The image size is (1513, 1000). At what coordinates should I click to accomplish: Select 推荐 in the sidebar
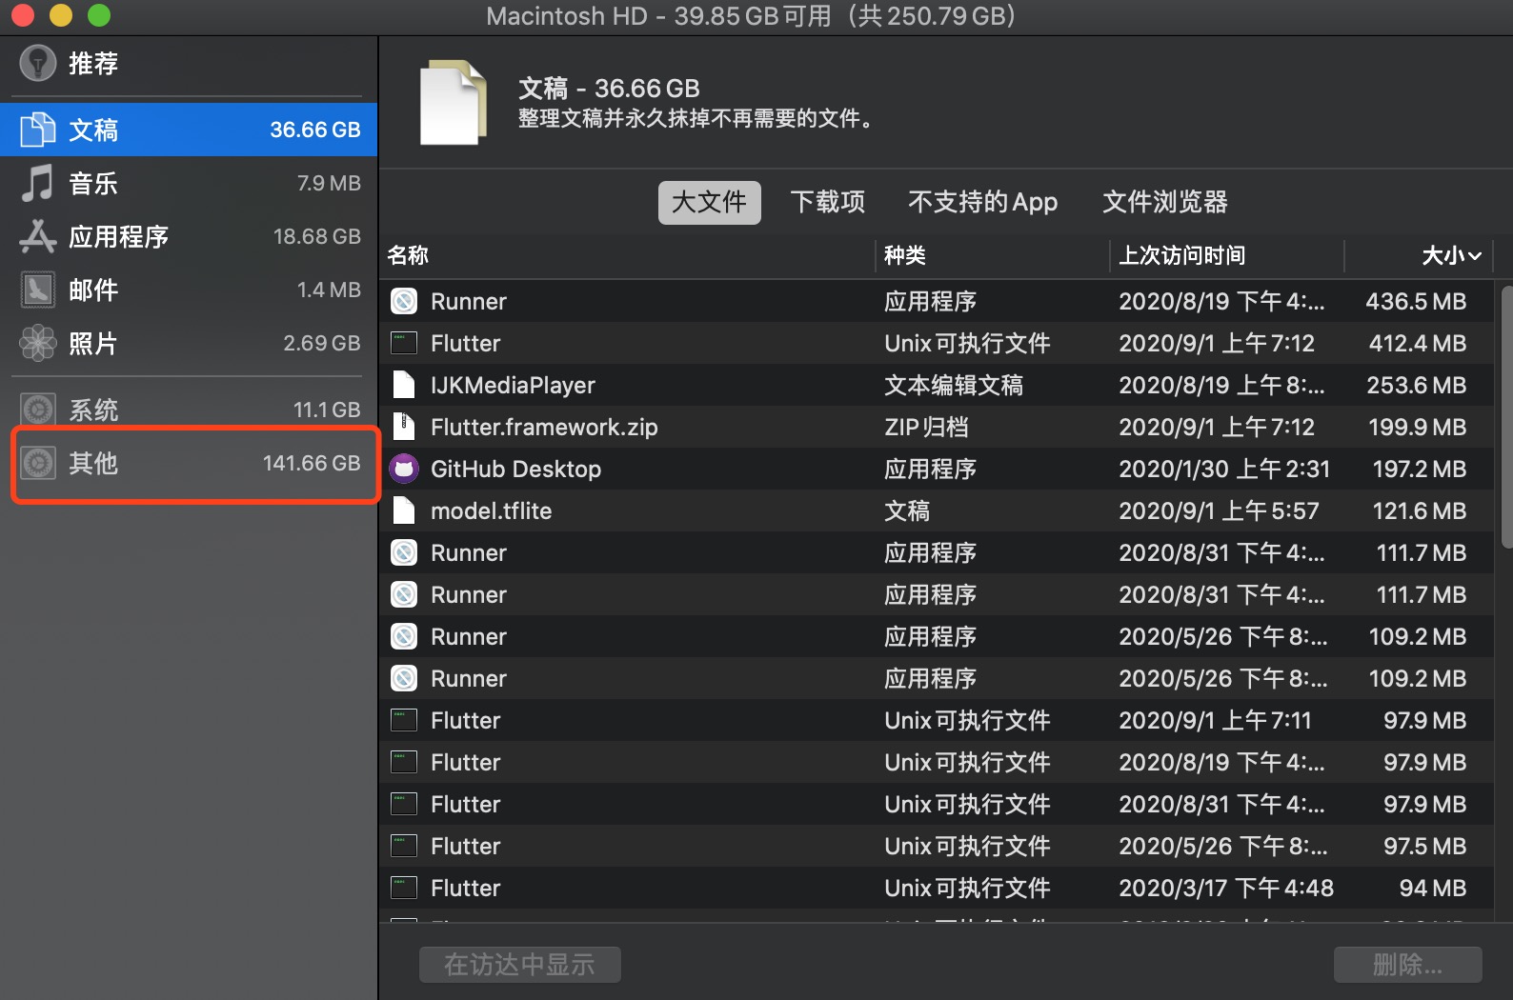pos(189,63)
